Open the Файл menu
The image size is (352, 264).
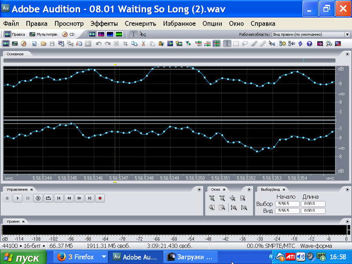pyautogui.click(x=11, y=24)
